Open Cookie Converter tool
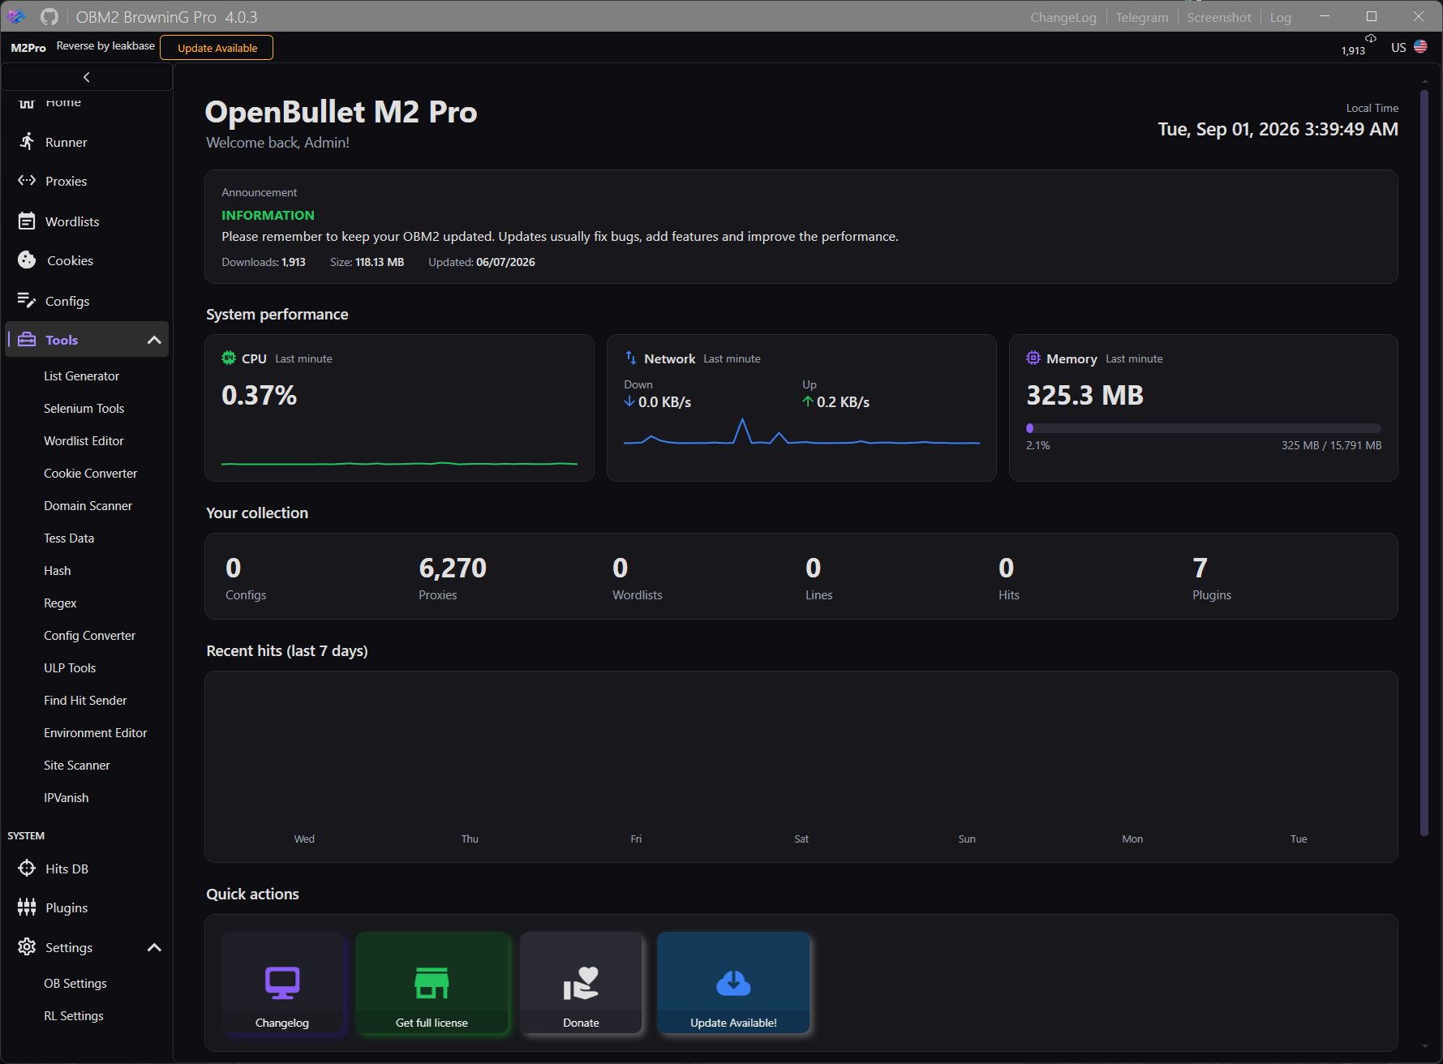Screen dimensions: 1443x1064 tap(91, 474)
